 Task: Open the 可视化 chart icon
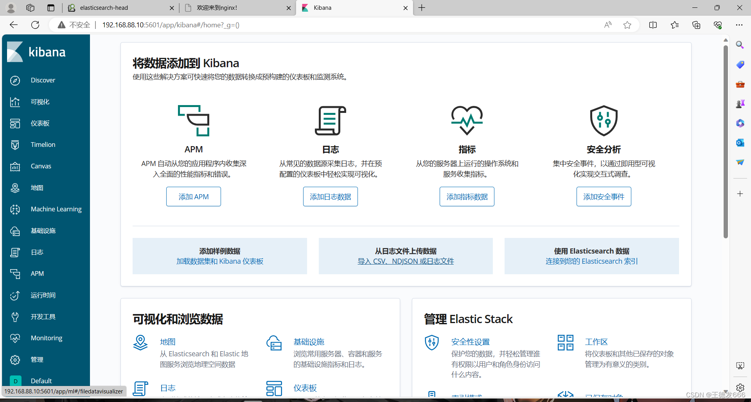click(15, 102)
